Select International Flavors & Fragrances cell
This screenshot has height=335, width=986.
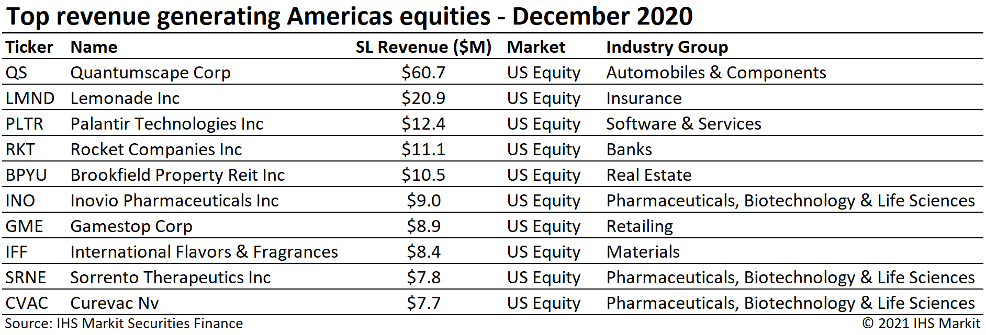pos(204,252)
